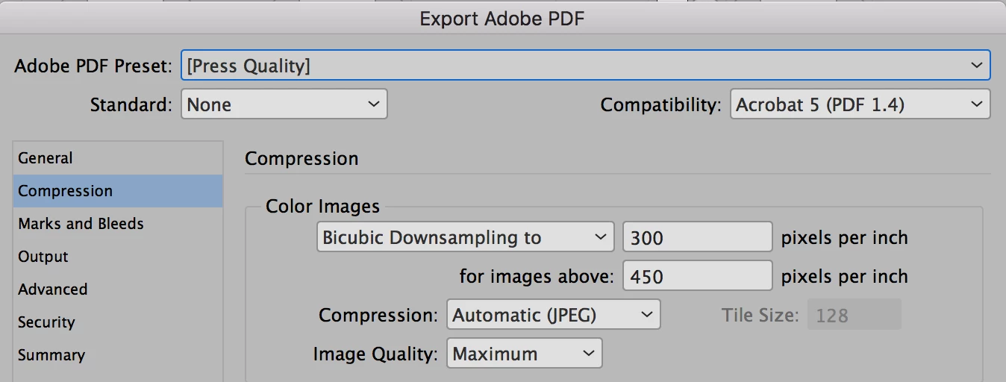Select the Marks and Bleeds category
This screenshot has height=382, width=1006.
coord(118,224)
